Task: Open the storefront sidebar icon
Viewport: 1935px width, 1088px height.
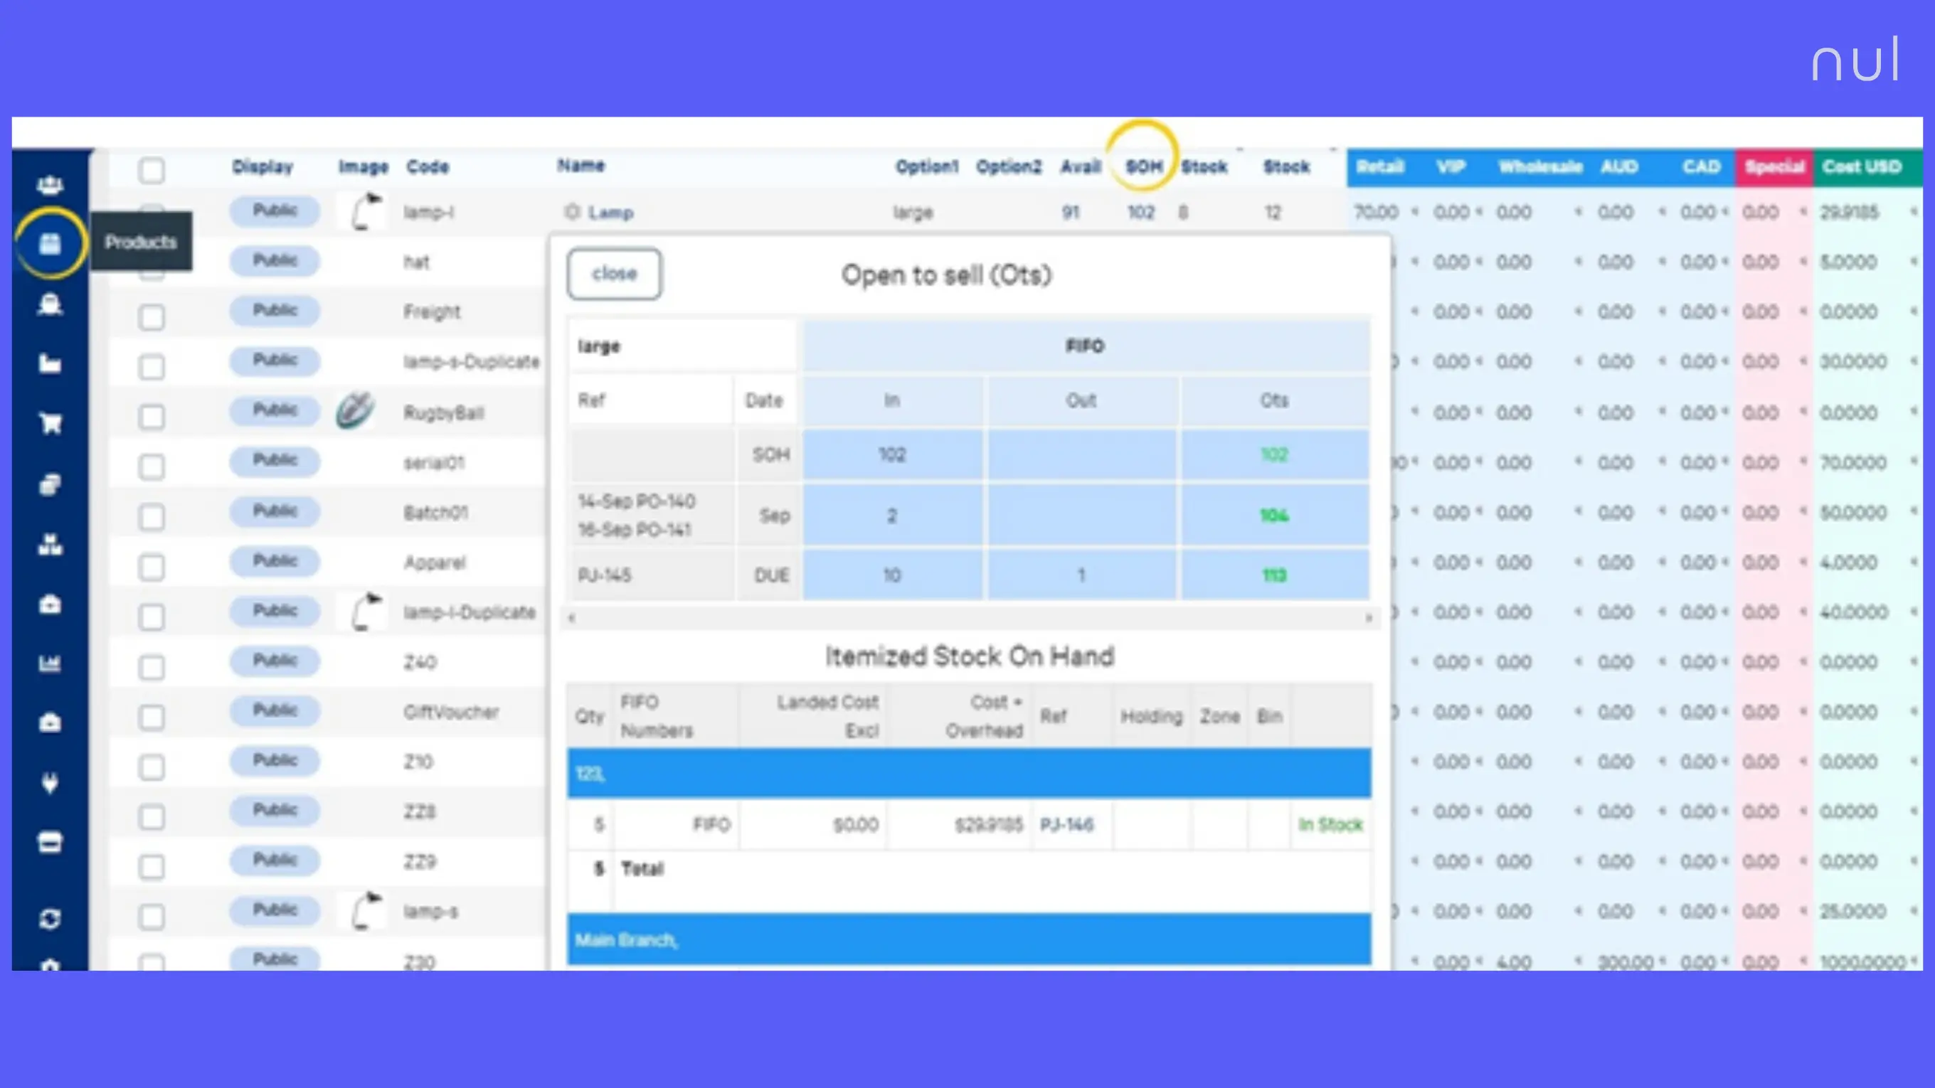Action: (50, 843)
